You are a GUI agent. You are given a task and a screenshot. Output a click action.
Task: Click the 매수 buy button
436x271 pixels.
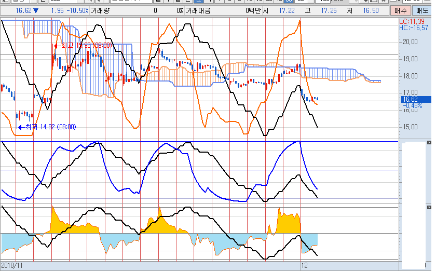(401, 10)
